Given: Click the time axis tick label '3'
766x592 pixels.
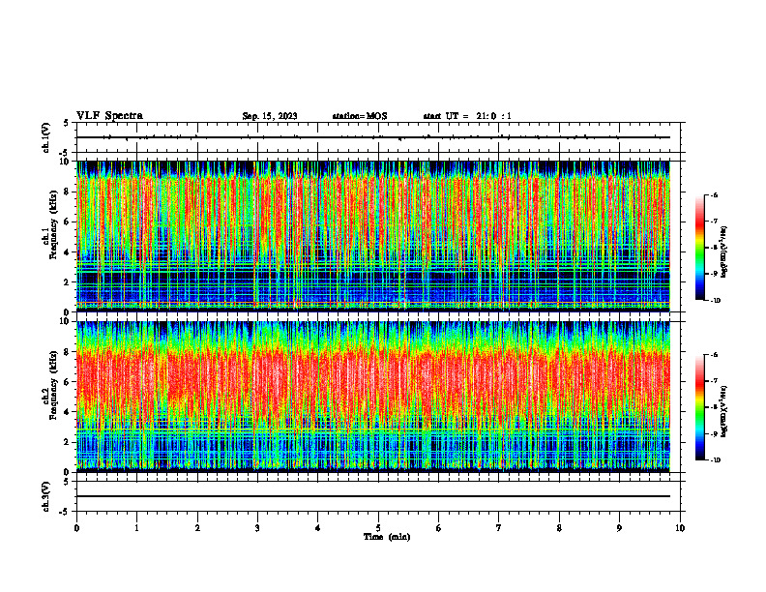Looking at the screenshot, I should (257, 528).
